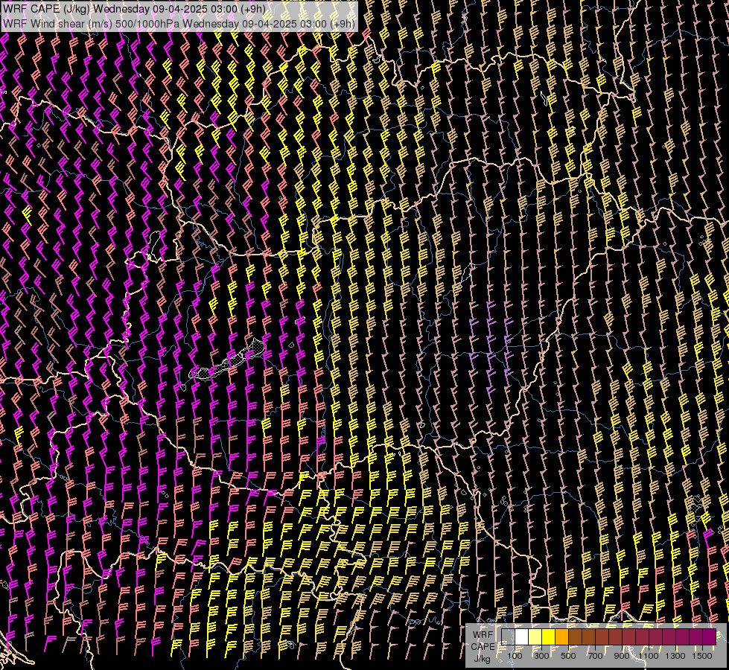729x670 pixels.
Task: Click the white CAPE legend swatch
Action: click(522, 636)
